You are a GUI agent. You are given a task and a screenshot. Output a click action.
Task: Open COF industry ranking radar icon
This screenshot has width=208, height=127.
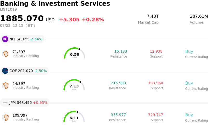click(x=6, y=86)
